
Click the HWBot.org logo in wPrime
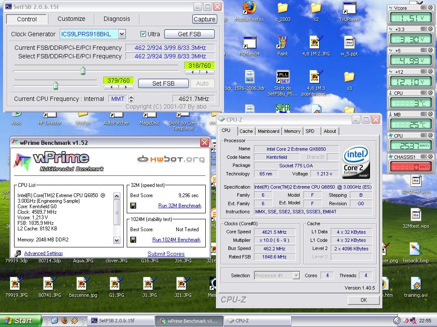tap(171, 159)
